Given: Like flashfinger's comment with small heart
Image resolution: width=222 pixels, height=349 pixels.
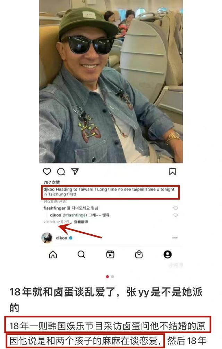Looking at the screenshot, I should [x=176, y=208].
